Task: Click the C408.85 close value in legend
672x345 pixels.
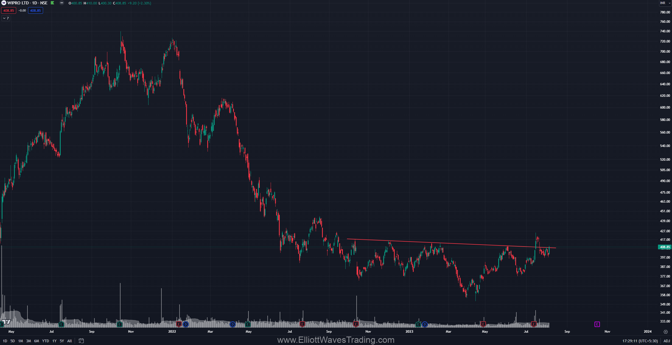Action: [119, 3]
